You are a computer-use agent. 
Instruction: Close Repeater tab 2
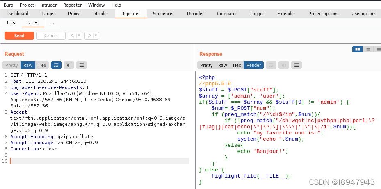(x=36, y=23)
